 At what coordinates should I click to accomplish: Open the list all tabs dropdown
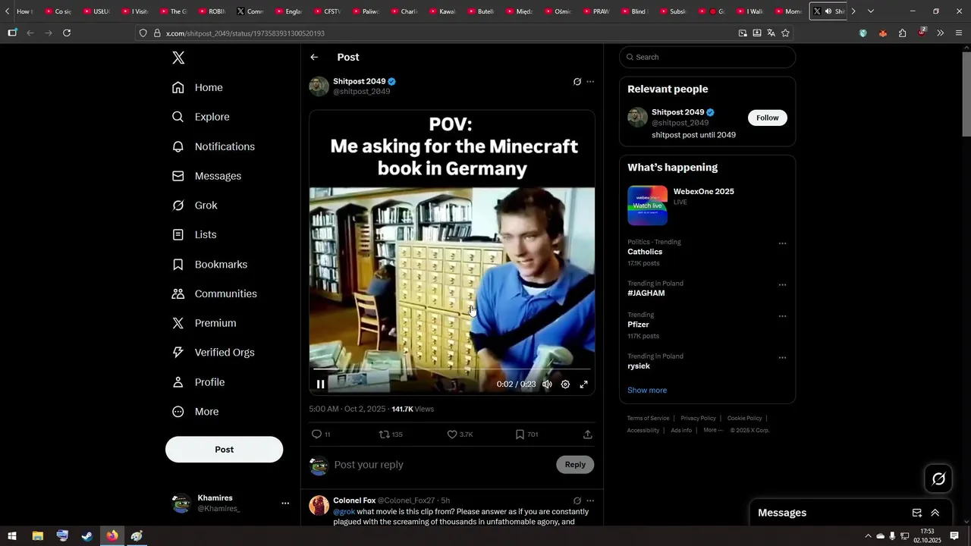point(870,11)
